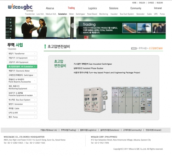
Task: Click Community link in footer navigation
Action: pyautogui.click(x=132, y=130)
